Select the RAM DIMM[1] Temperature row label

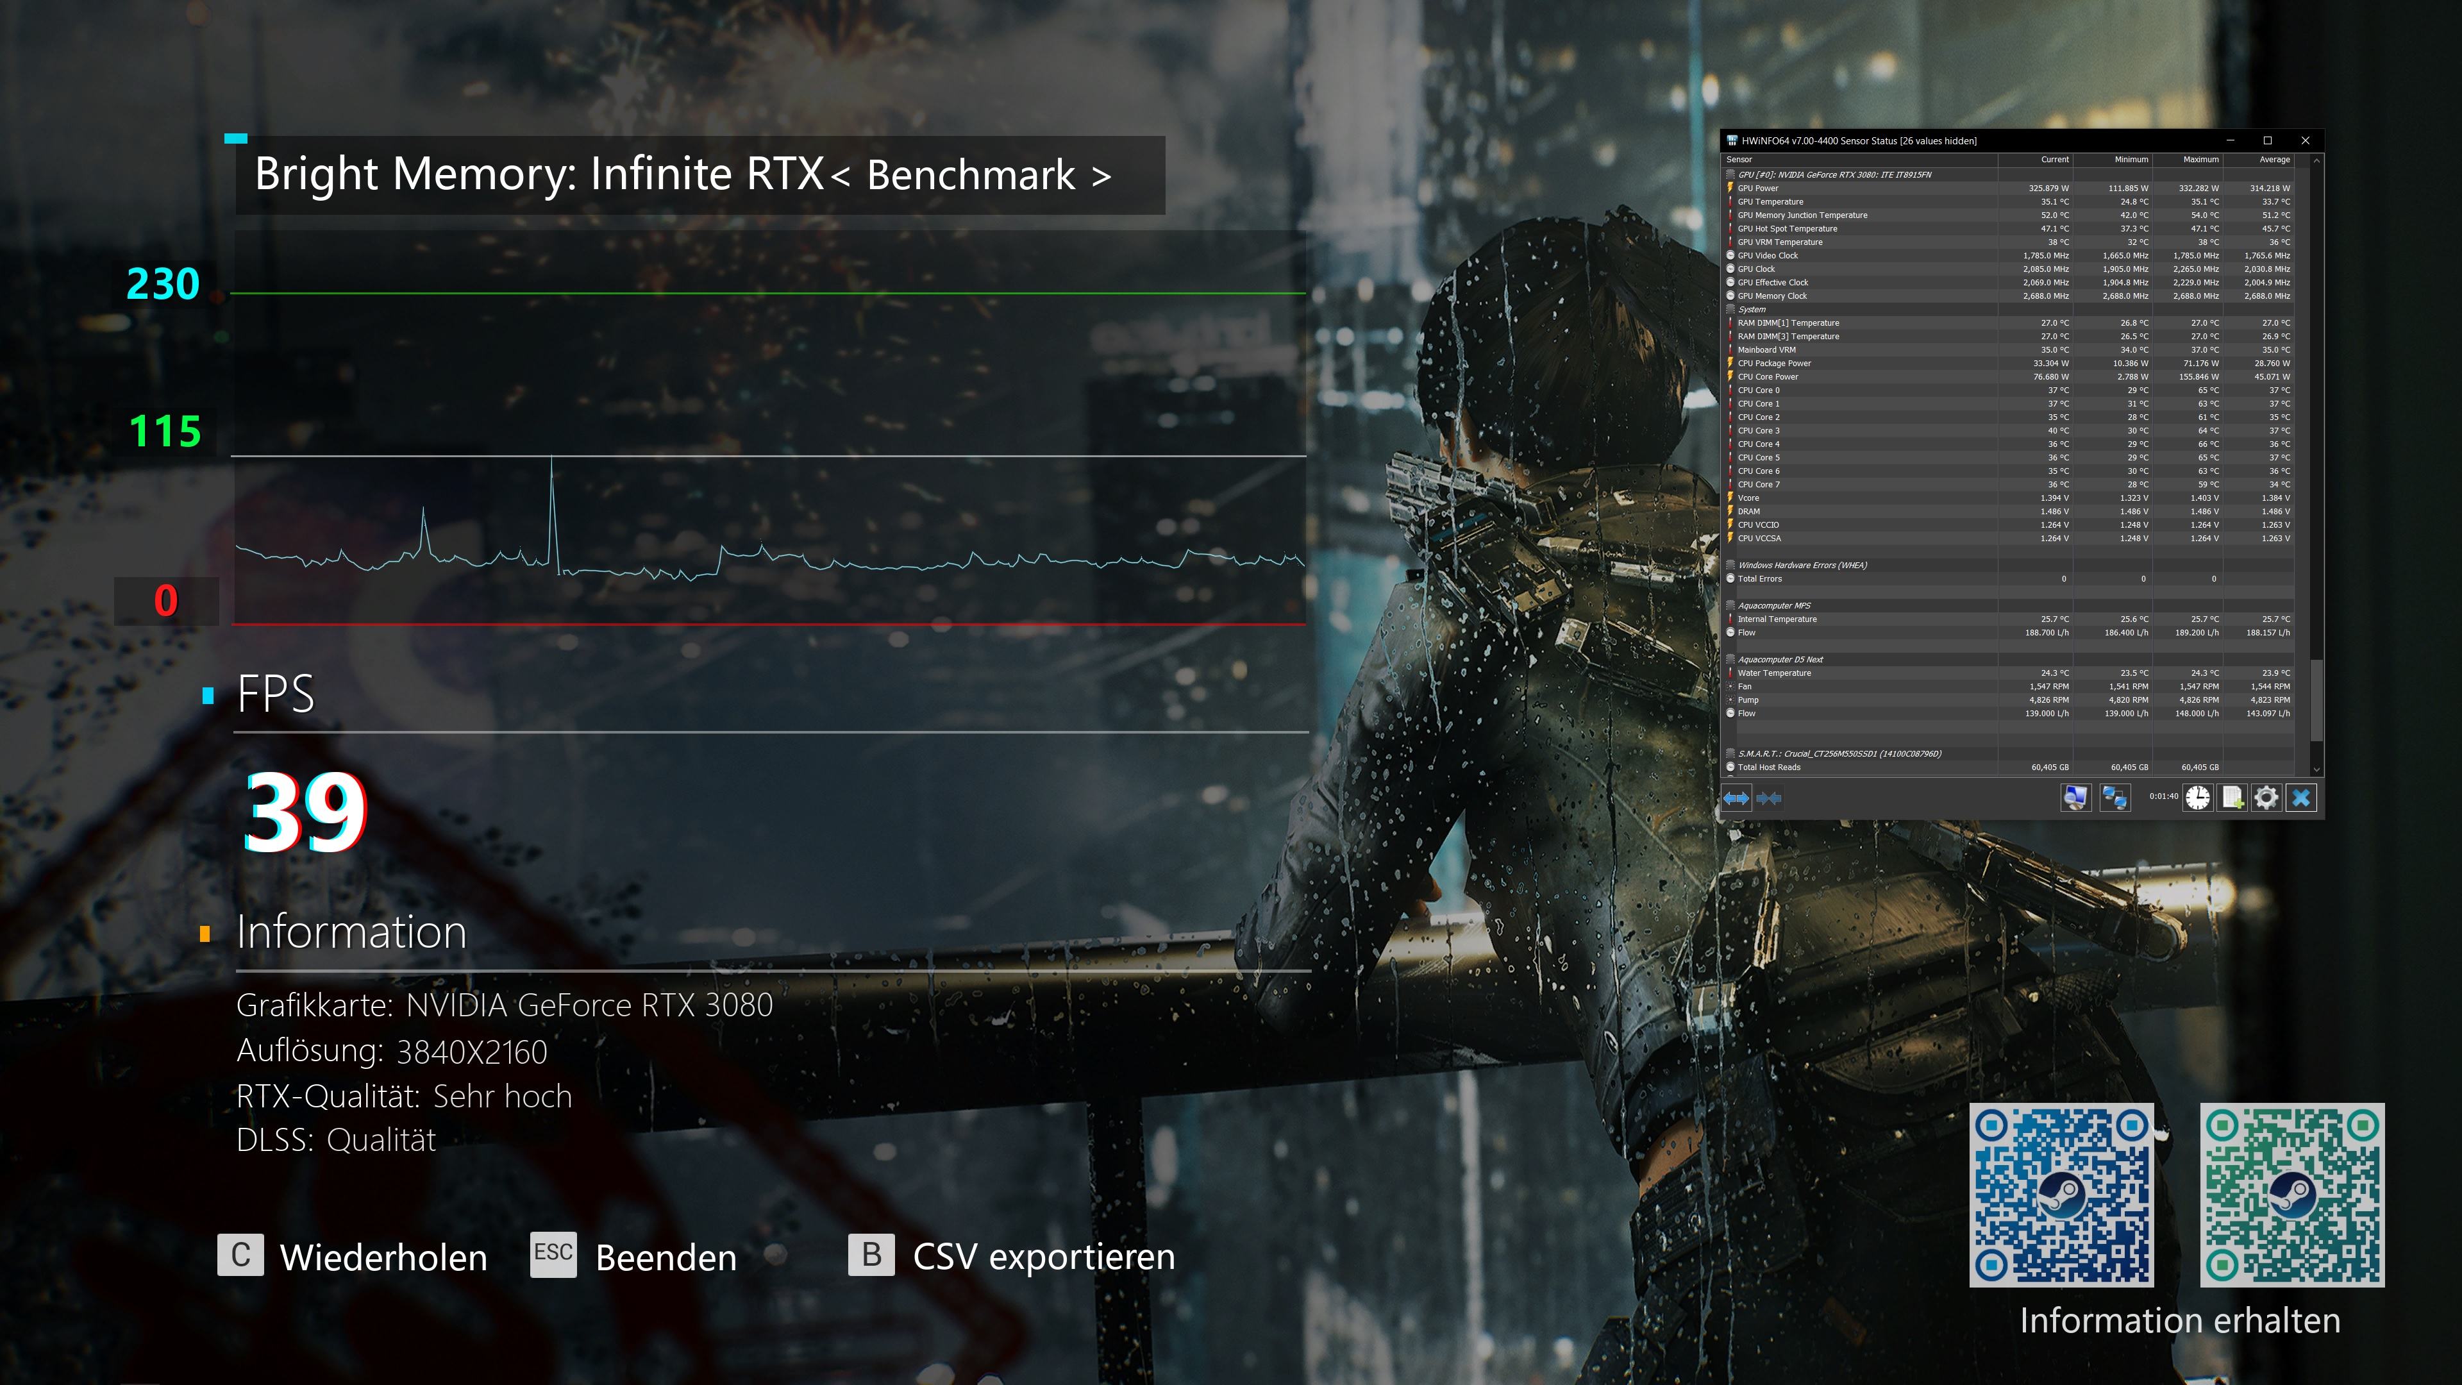point(1788,323)
